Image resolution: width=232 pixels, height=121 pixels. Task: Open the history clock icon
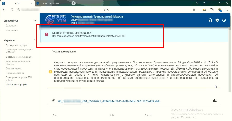224,20
